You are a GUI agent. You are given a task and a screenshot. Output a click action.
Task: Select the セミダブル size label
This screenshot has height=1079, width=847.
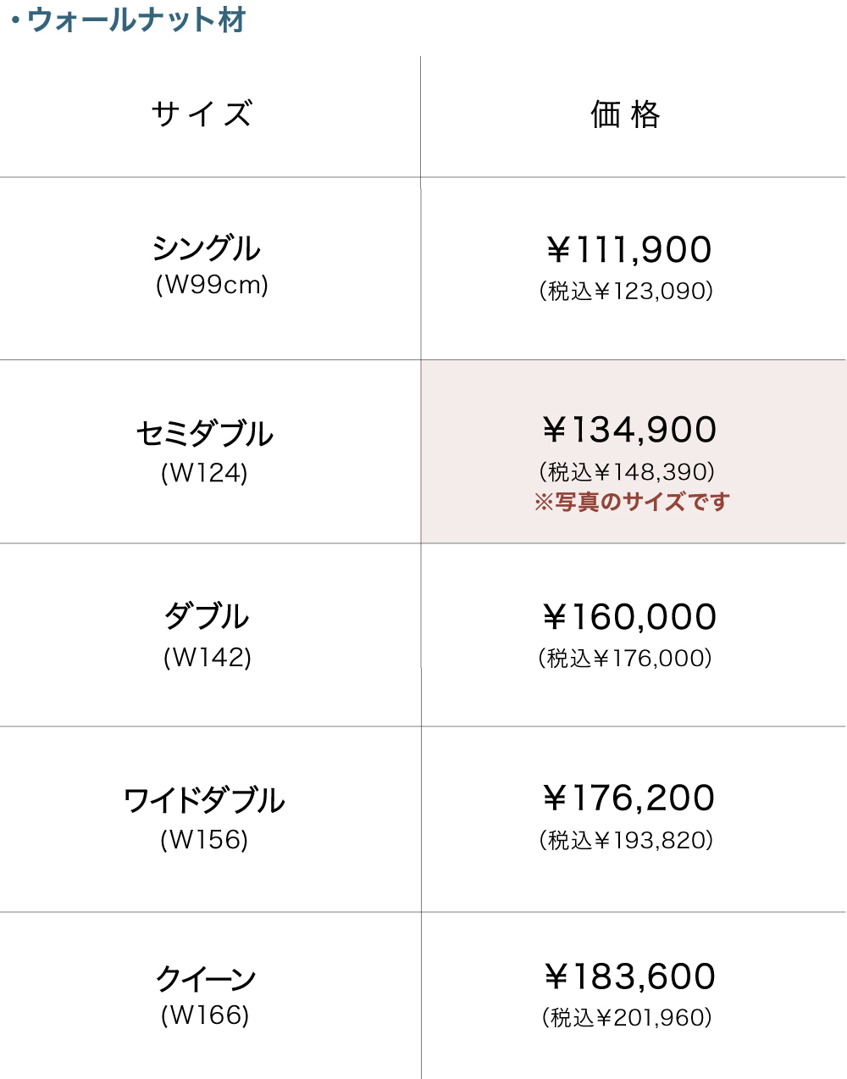point(204,434)
